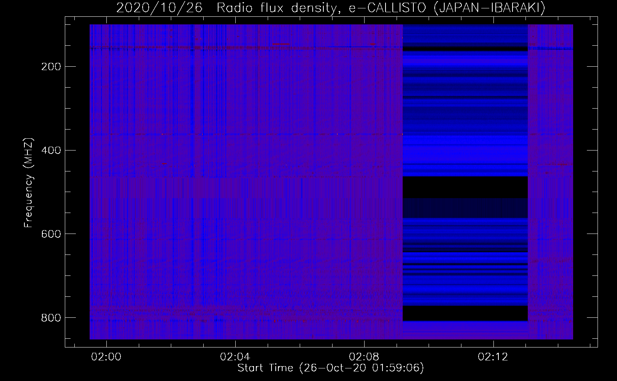617x381 pixels.
Task: Click the plot title with the date 2020/10/26
Action: coord(331,8)
